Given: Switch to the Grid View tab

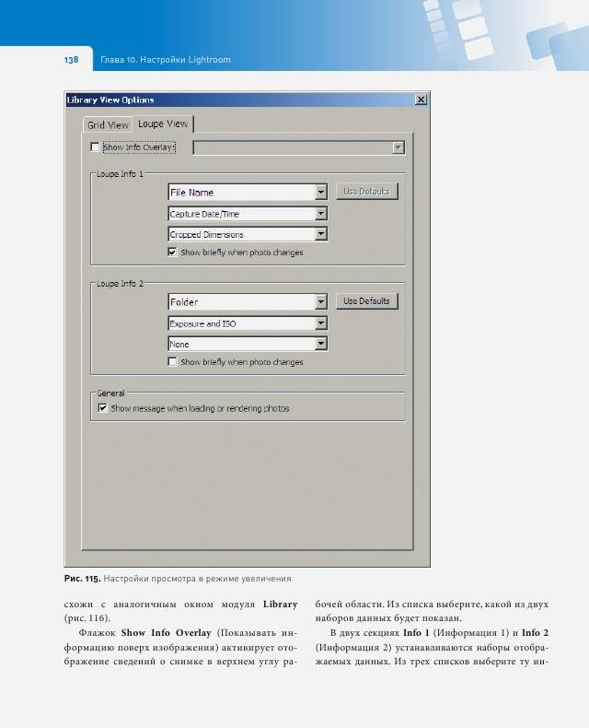Looking at the screenshot, I should pyautogui.click(x=108, y=124).
